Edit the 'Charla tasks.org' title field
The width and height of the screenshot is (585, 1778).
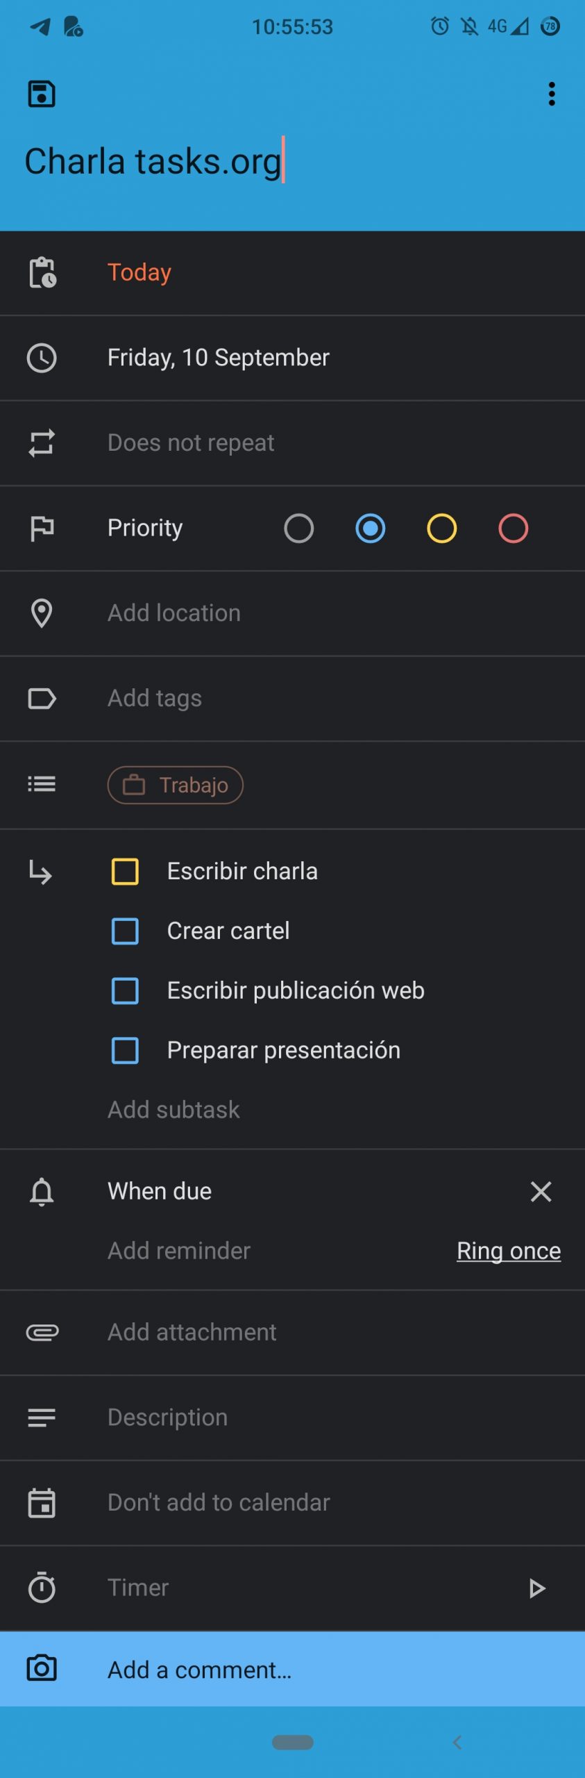292,162
